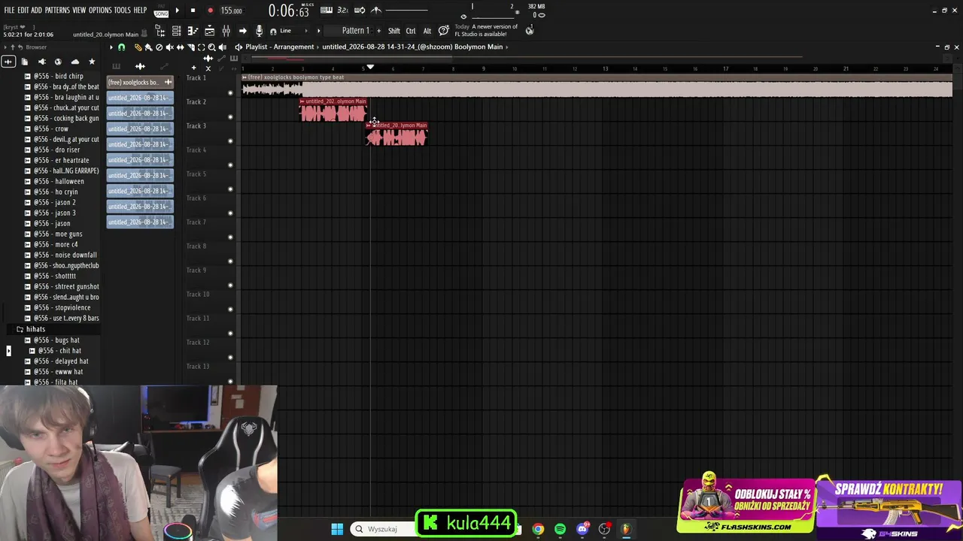The width and height of the screenshot is (963, 541).
Task: Open the PATTERNS menu
Action: pyautogui.click(x=57, y=11)
